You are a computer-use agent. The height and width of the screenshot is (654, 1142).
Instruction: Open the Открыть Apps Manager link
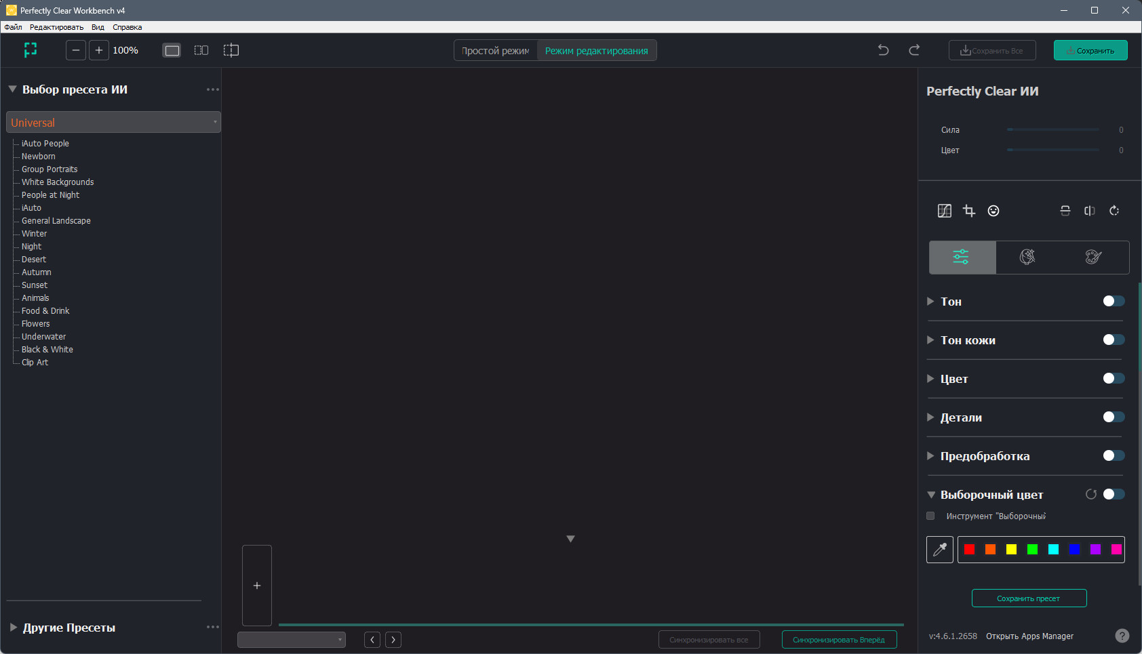tap(1029, 636)
